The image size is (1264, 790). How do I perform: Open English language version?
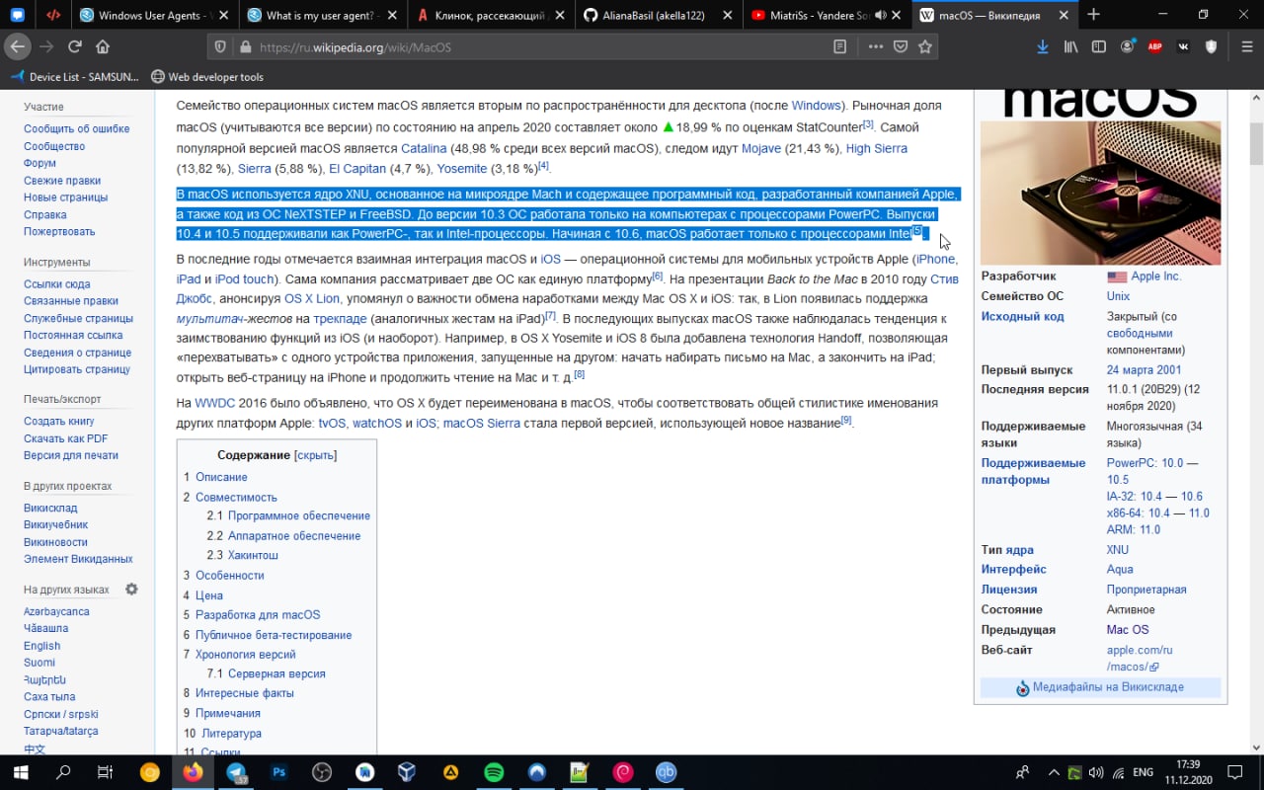click(x=42, y=646)
